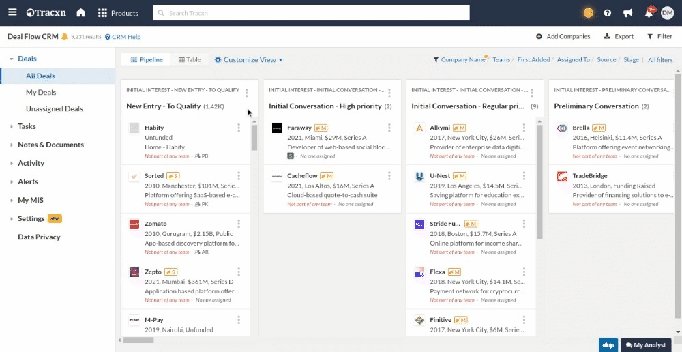Click thumbs up/down feedback icon
The image size is (682, 352).
(608, 345)
